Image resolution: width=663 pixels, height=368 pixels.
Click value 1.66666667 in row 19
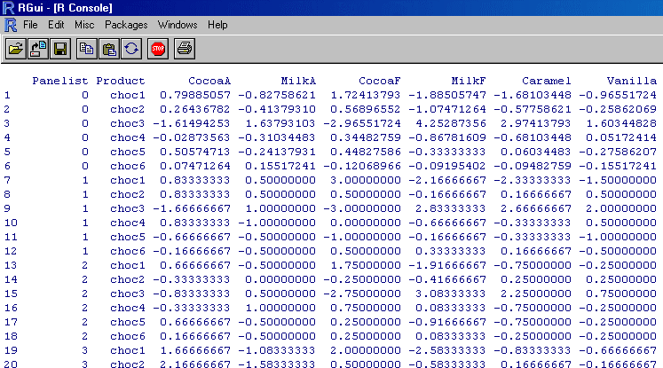click(x=195, y=350)
